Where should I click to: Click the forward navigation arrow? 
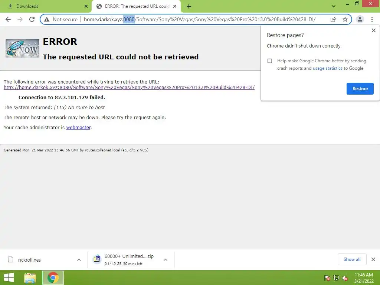pyautogui.click(x=20, y=19)
